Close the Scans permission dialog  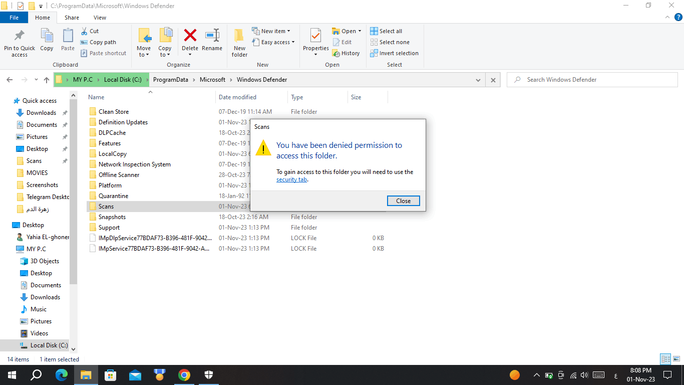click(403, 201)
